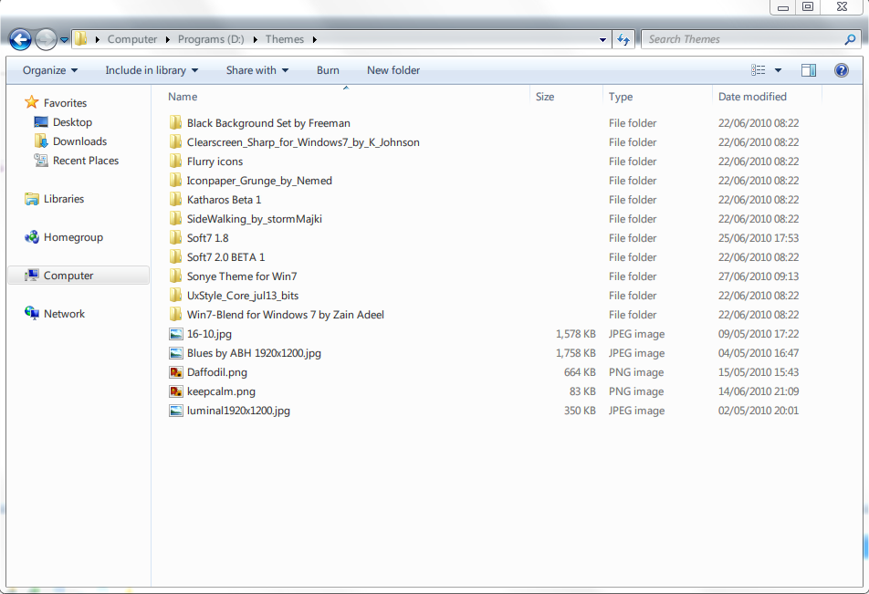Toggle the preview pane
The image size is (869, 594).
click(x=808, y=70)
